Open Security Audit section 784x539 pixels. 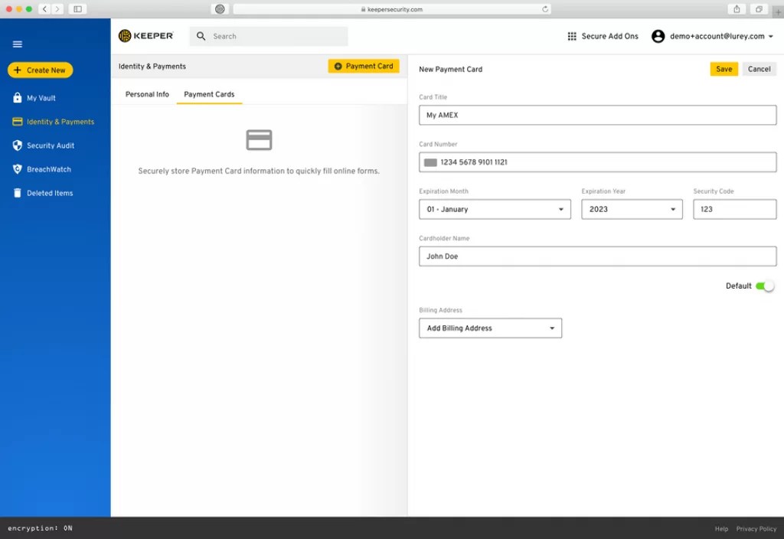tap(51, 145)
